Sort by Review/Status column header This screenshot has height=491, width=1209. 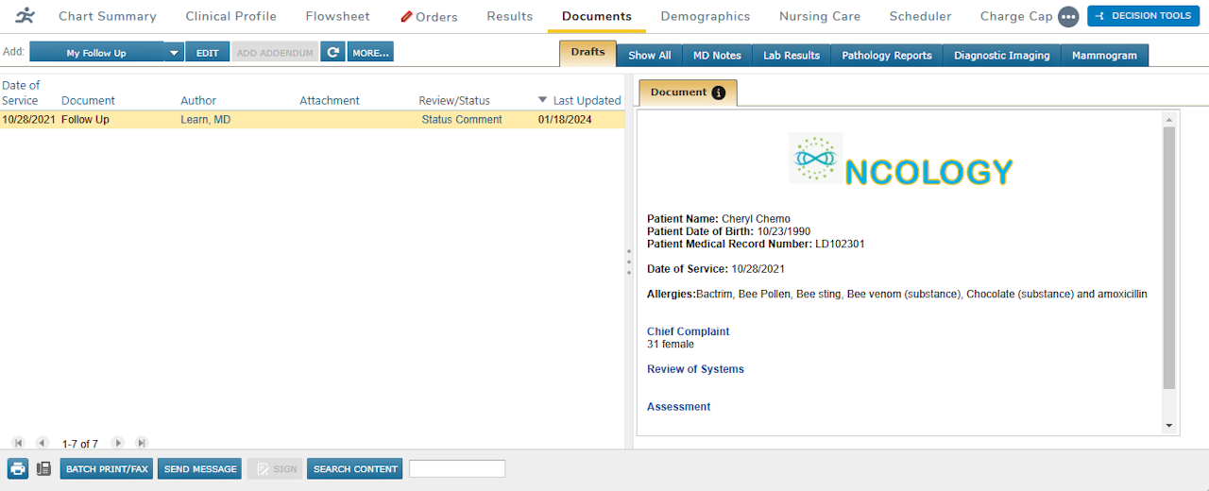coord(454,100)
